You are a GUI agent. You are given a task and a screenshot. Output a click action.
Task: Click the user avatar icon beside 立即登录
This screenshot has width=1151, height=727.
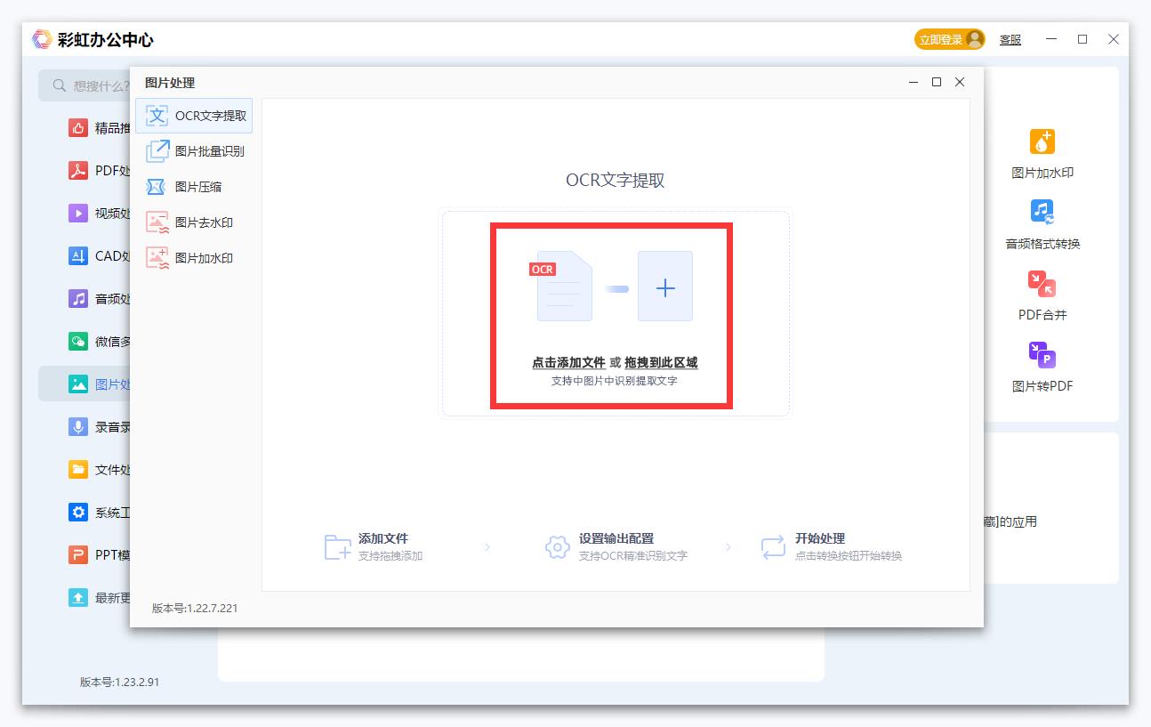coord(975,39)
